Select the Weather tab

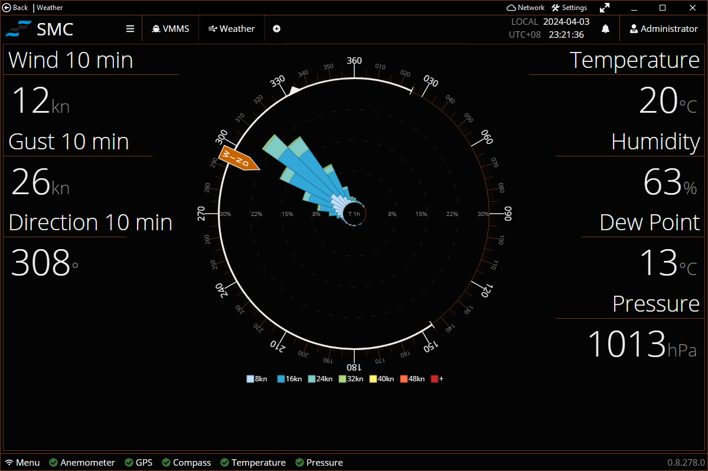tap(231, 28)
